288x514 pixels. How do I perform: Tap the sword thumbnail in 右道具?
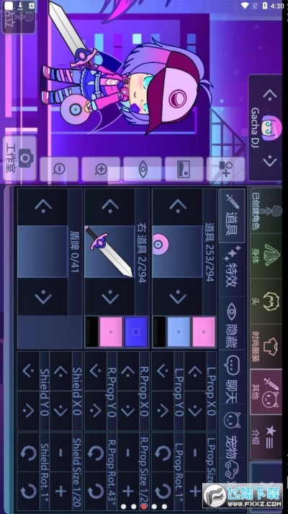tap(109, 251)
